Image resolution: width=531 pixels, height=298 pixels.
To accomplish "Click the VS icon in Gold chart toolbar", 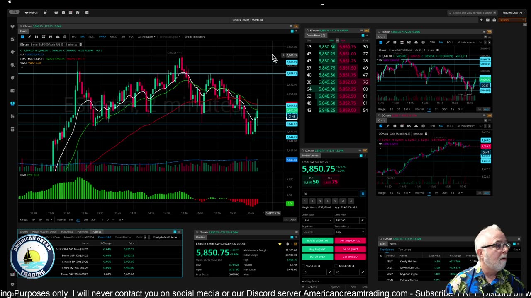I will point(409,126).
